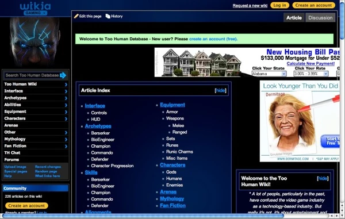
Task: Click Community sidebar Create an account button
Action: click(26, 206)
